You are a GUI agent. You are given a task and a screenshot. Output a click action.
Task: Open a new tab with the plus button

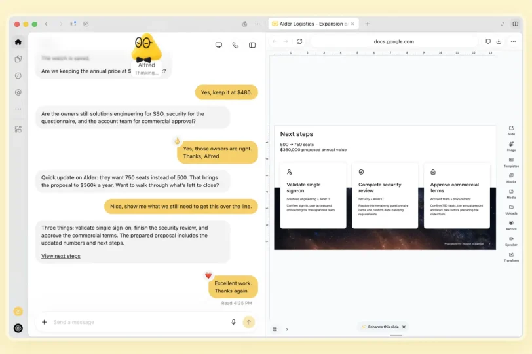(368, 24)
